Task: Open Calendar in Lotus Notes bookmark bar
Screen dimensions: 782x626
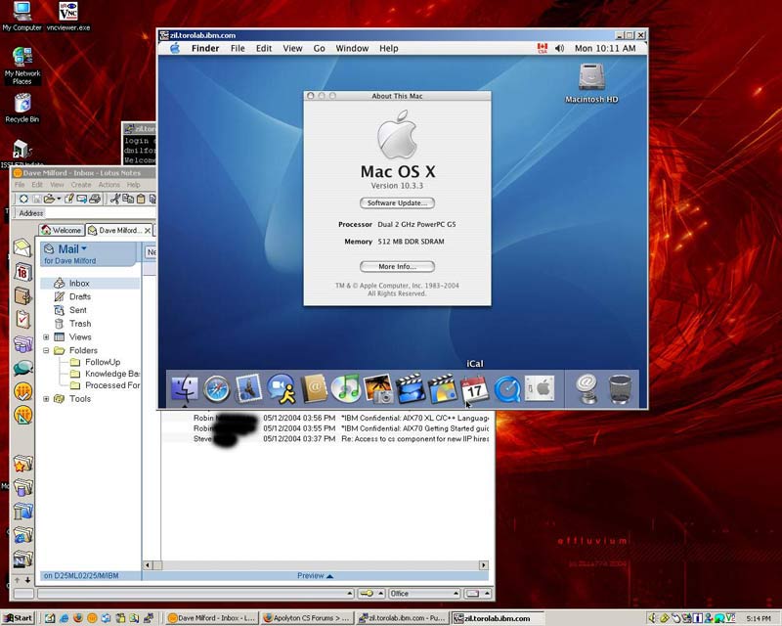Action: [22, 272]
